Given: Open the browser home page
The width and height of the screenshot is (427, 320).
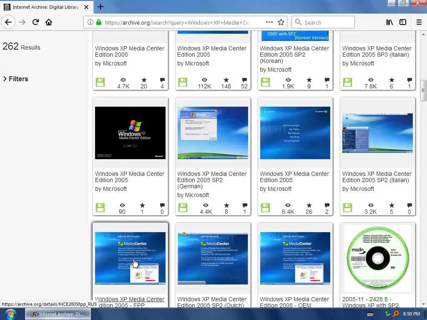Looking at the screenshot, I should coord(49,22).
